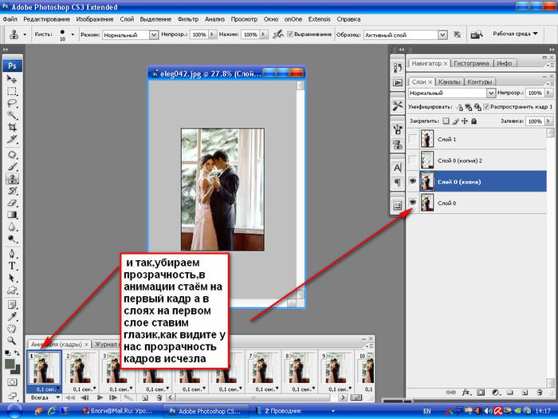Open the Слой menu
The width and height of the screenshot is (558, 419).
click(127, 19)
